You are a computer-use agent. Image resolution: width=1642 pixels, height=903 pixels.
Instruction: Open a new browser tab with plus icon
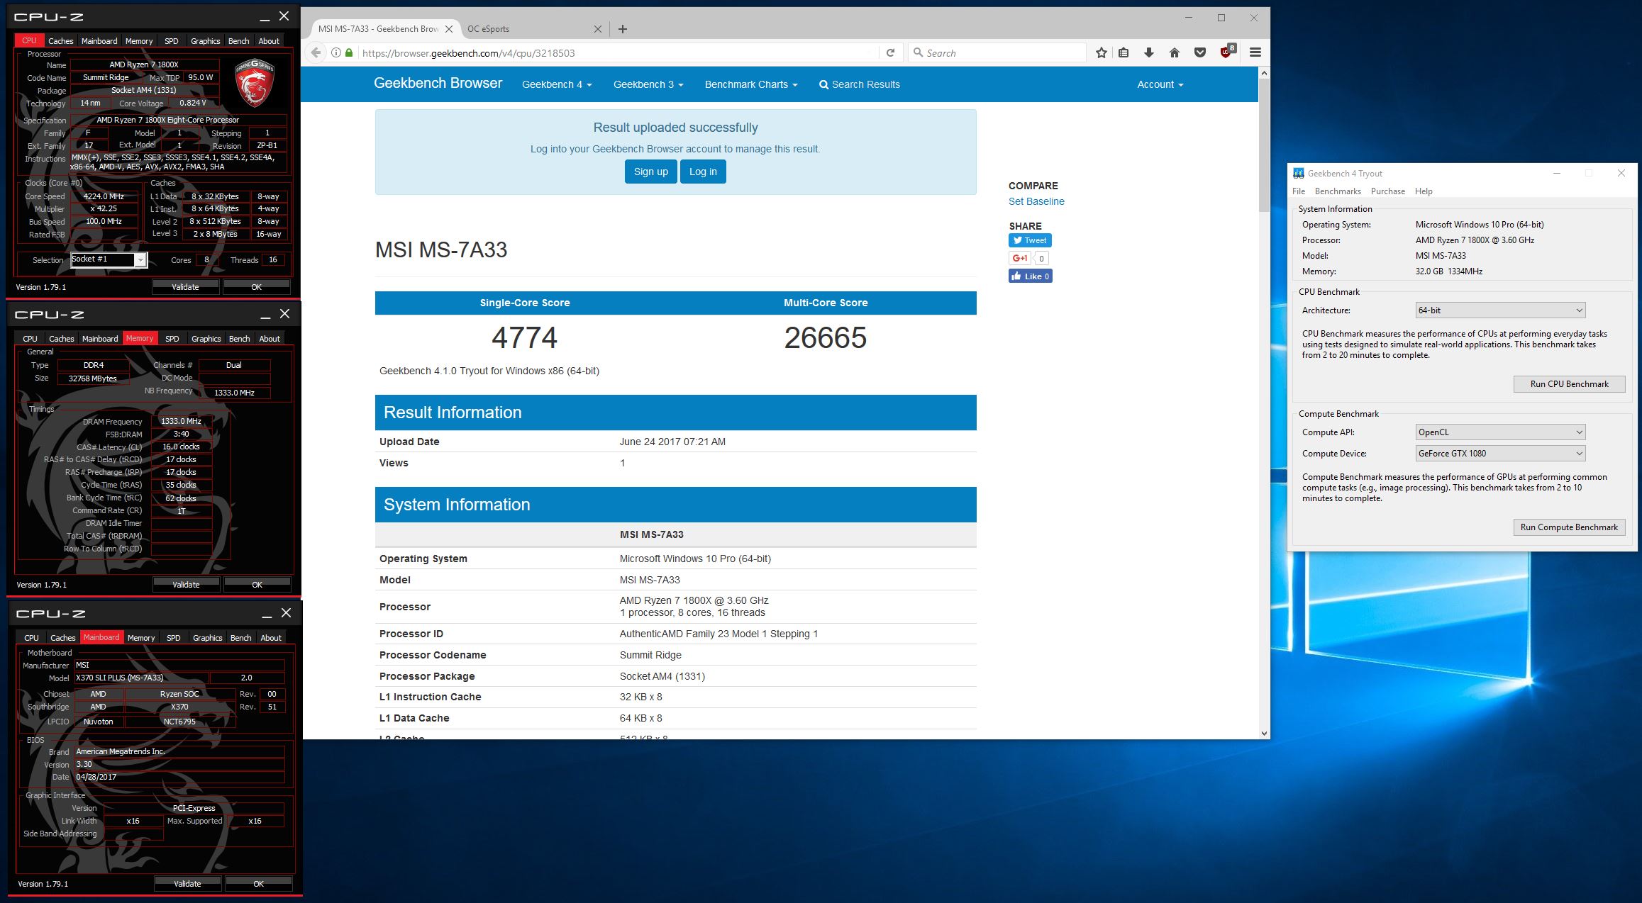coord(623,29)
